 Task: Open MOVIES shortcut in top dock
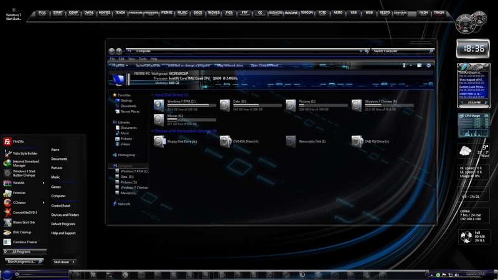coord(105,13)
